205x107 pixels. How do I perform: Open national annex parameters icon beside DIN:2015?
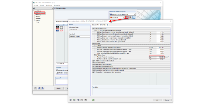(x=127, y=17)
